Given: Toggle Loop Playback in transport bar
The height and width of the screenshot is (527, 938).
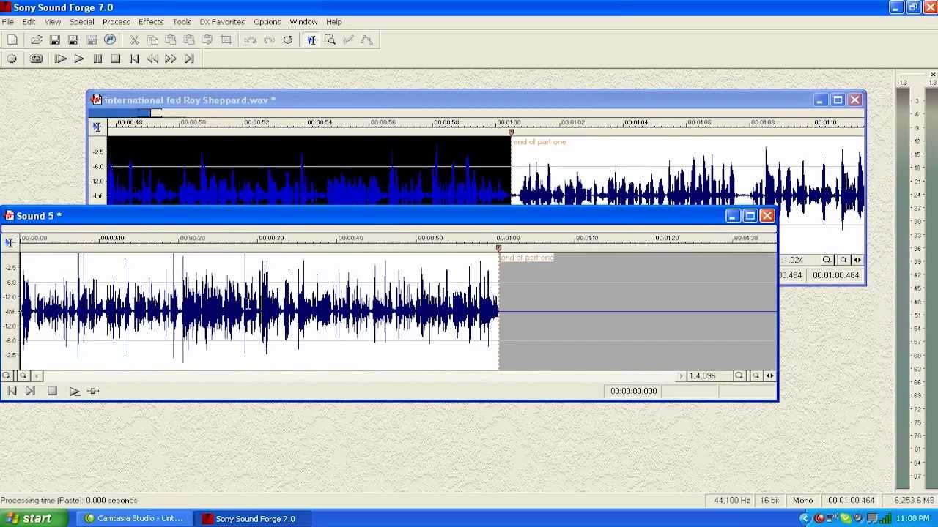Looking at the screenshot, I should [x=37, y=59].
